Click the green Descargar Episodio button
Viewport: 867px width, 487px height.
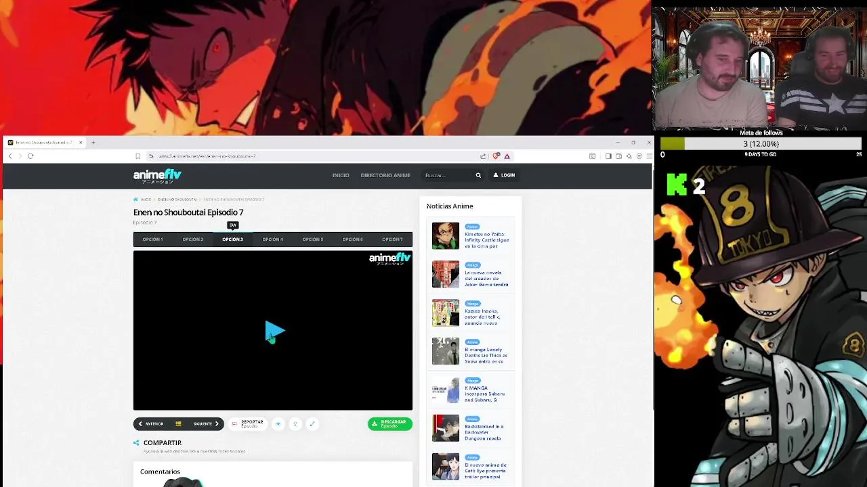tap(389, 424)
